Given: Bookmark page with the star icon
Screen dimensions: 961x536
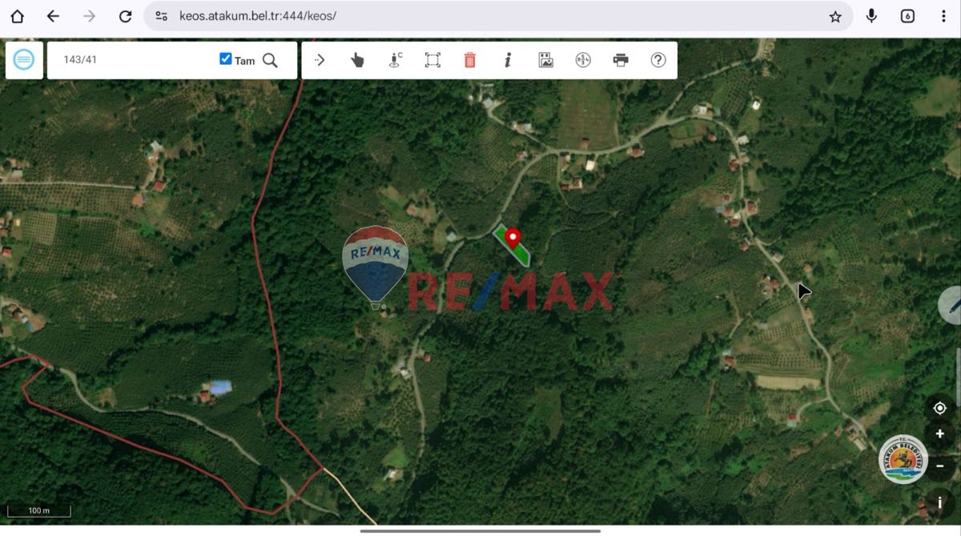Looking at the screenshot, I should (835, 16).
